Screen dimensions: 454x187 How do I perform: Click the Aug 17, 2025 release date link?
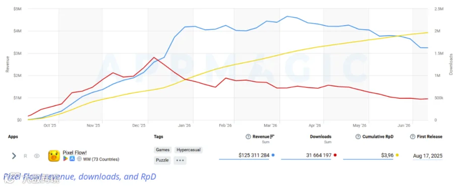[x=428, y=156]
